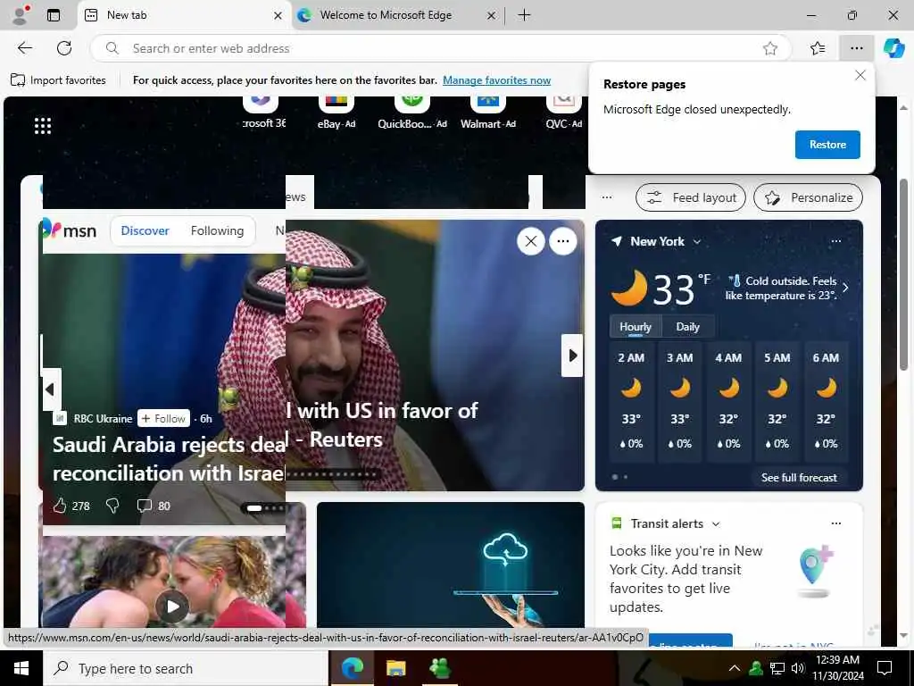Open the green users taskbar app
The height and width of the screenshot is (686, 914).
click(x=439, y=668)
